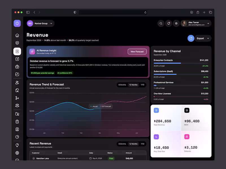The image size is (226, 169).
Task: Click the AI Revenue Insight sparkle icon
Action: (32, 52)
